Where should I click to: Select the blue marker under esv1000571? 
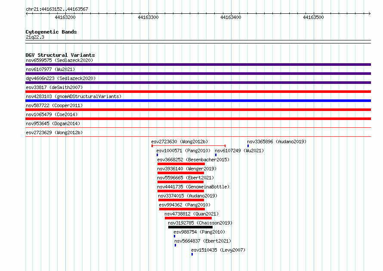[x=158, y=155]
